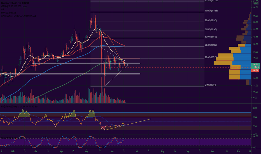Click the Vol indicator legend

coord(2,10)
